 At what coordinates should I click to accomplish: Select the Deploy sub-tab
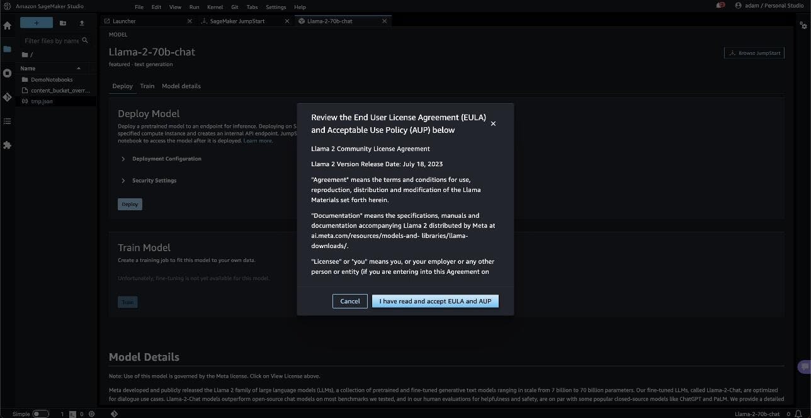click(x=123, y=86)
